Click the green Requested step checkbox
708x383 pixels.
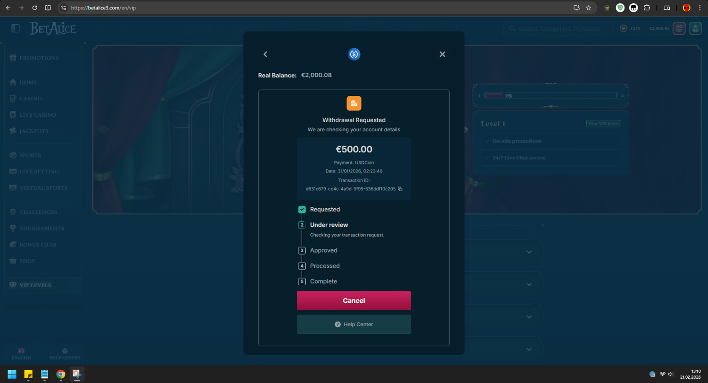tap(302, 210)
